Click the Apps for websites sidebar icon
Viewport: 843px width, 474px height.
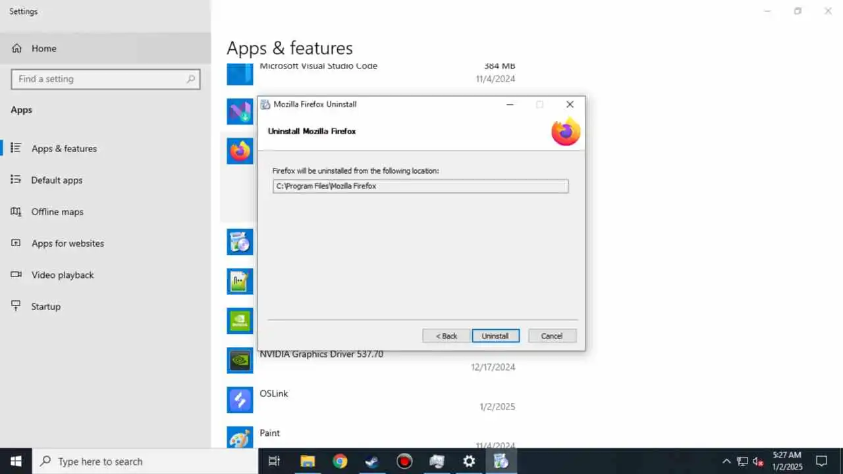(x=16, y=243)
